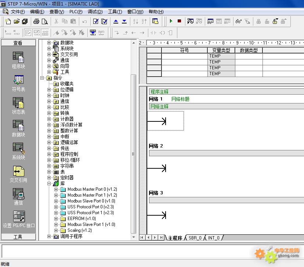Click the instruction tree scroll down arrow
304x267 pixels.
tap(134, 237)
